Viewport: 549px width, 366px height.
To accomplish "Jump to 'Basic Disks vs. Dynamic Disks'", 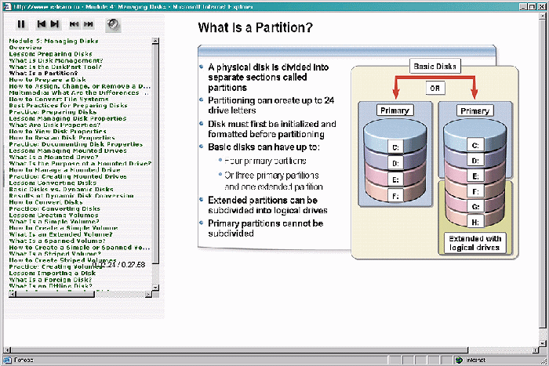I will pos(62,189).
